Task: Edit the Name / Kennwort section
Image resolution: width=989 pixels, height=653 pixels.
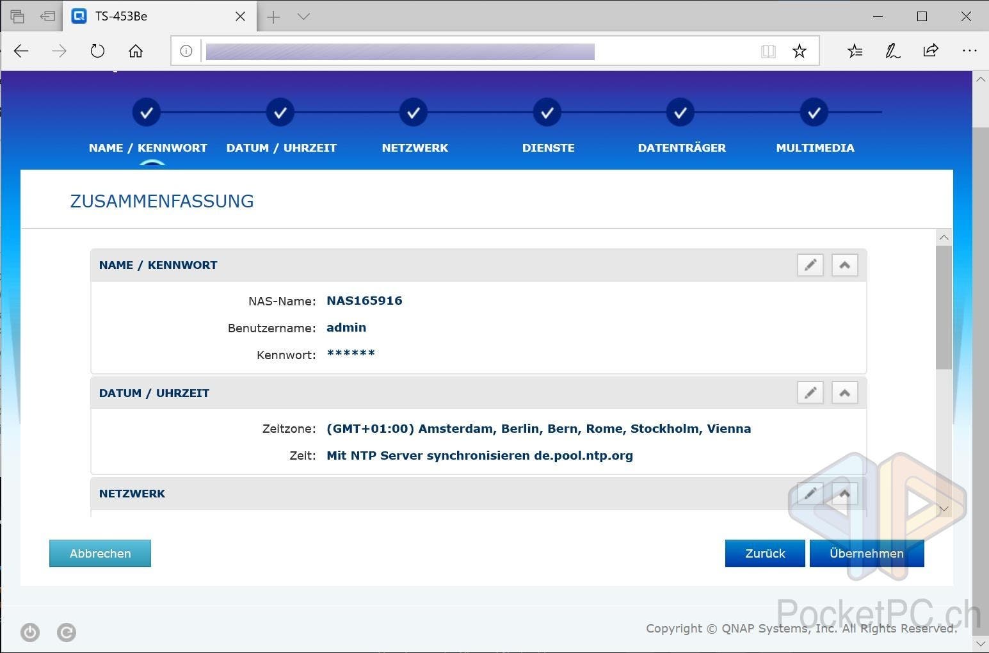Action: [810, 265]
